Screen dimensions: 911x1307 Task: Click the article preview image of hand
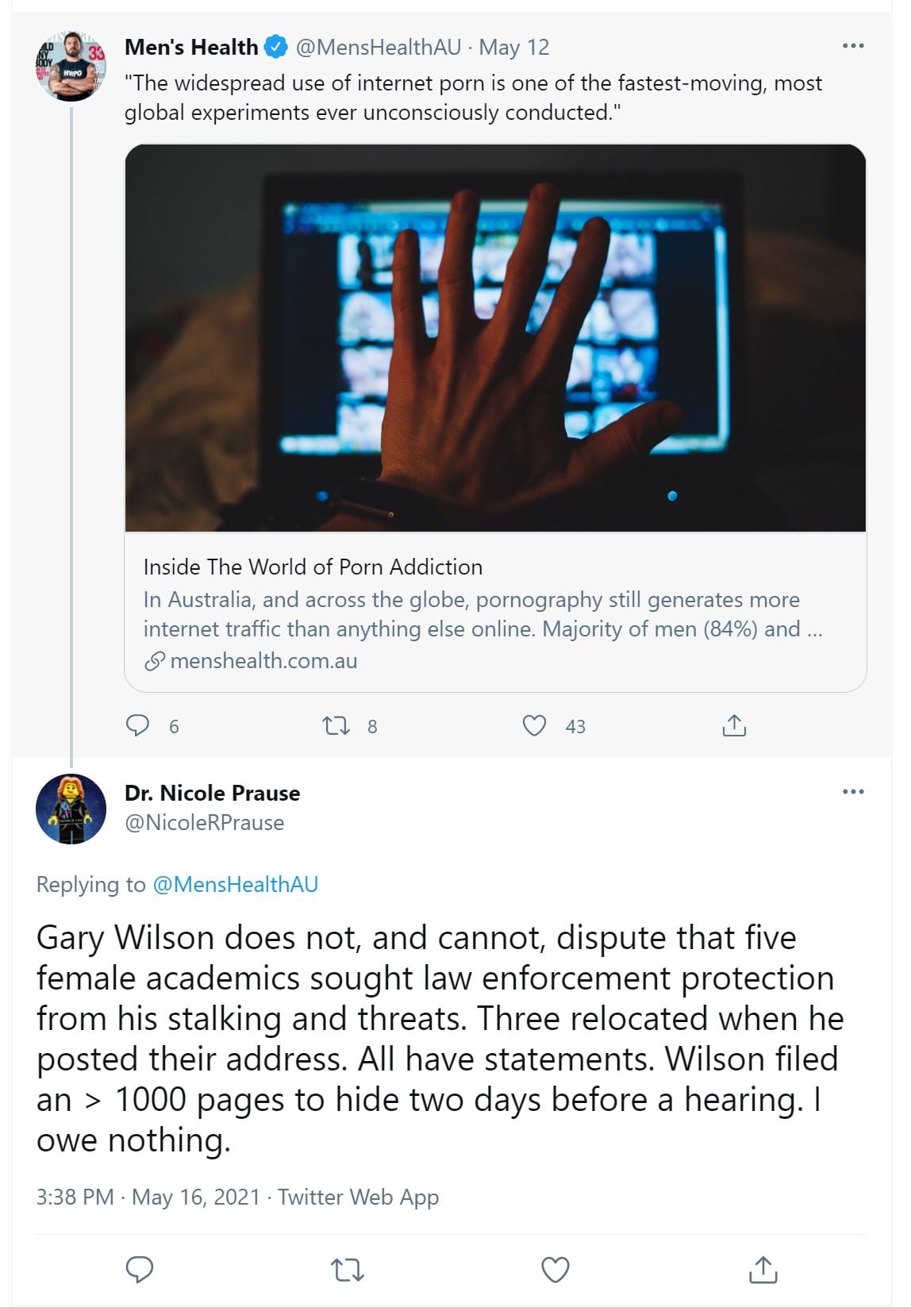coord(495,338)
